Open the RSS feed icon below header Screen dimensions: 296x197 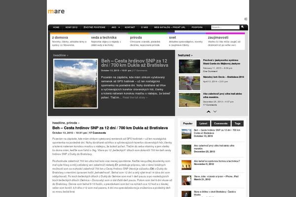(246, 19)
